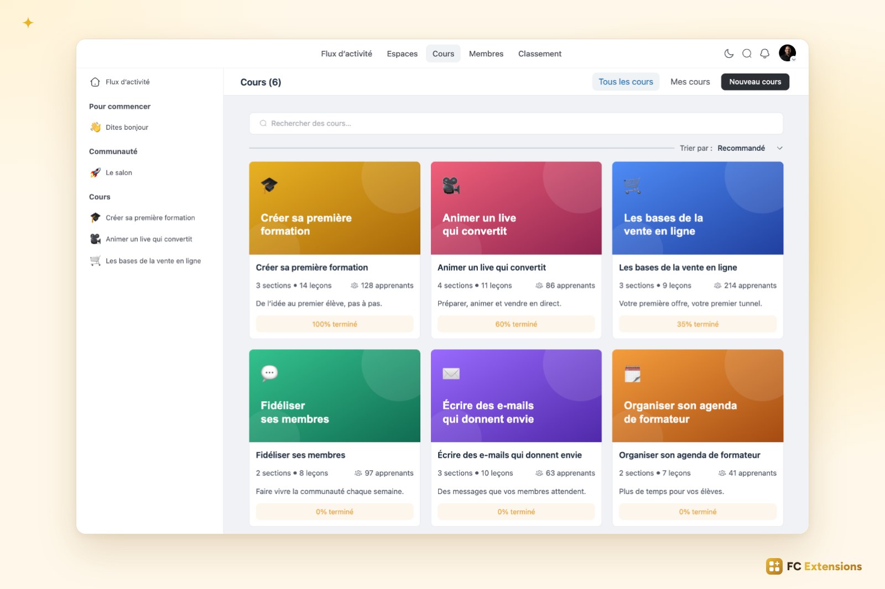The height and width of the screenshot is (589, 885).
Task: Click the 100% terminé progress bar
Action: 335,324
